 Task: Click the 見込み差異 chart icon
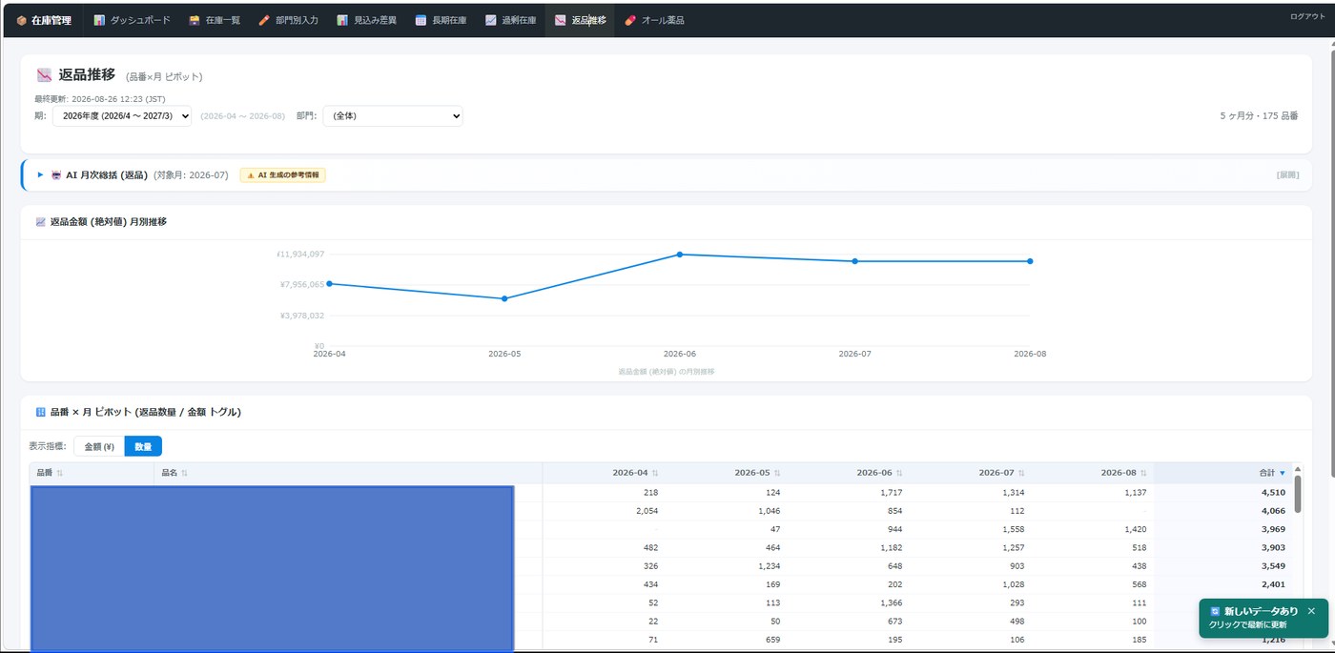click(342, 20)
